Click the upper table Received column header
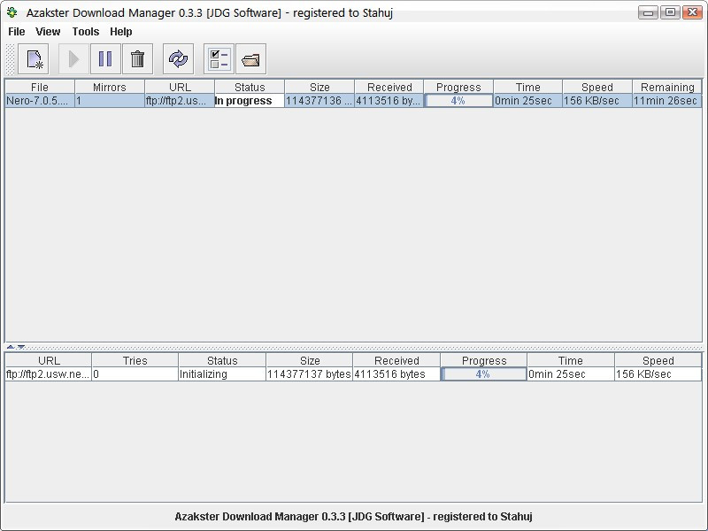The height and width of the screenshot is (531, 708). point(389,87)
